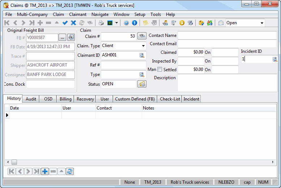This screenshot has width=281, height=188.
Task: Click the printer icon in the toolbar
Action: pos(101,23)
